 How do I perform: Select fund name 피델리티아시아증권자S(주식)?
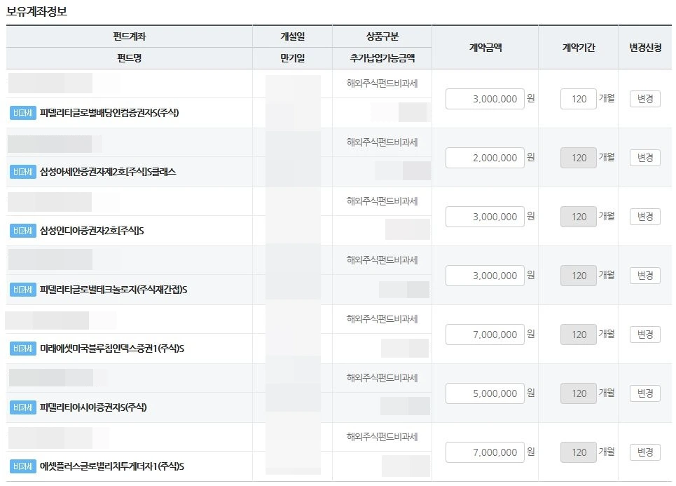(93, 407)
